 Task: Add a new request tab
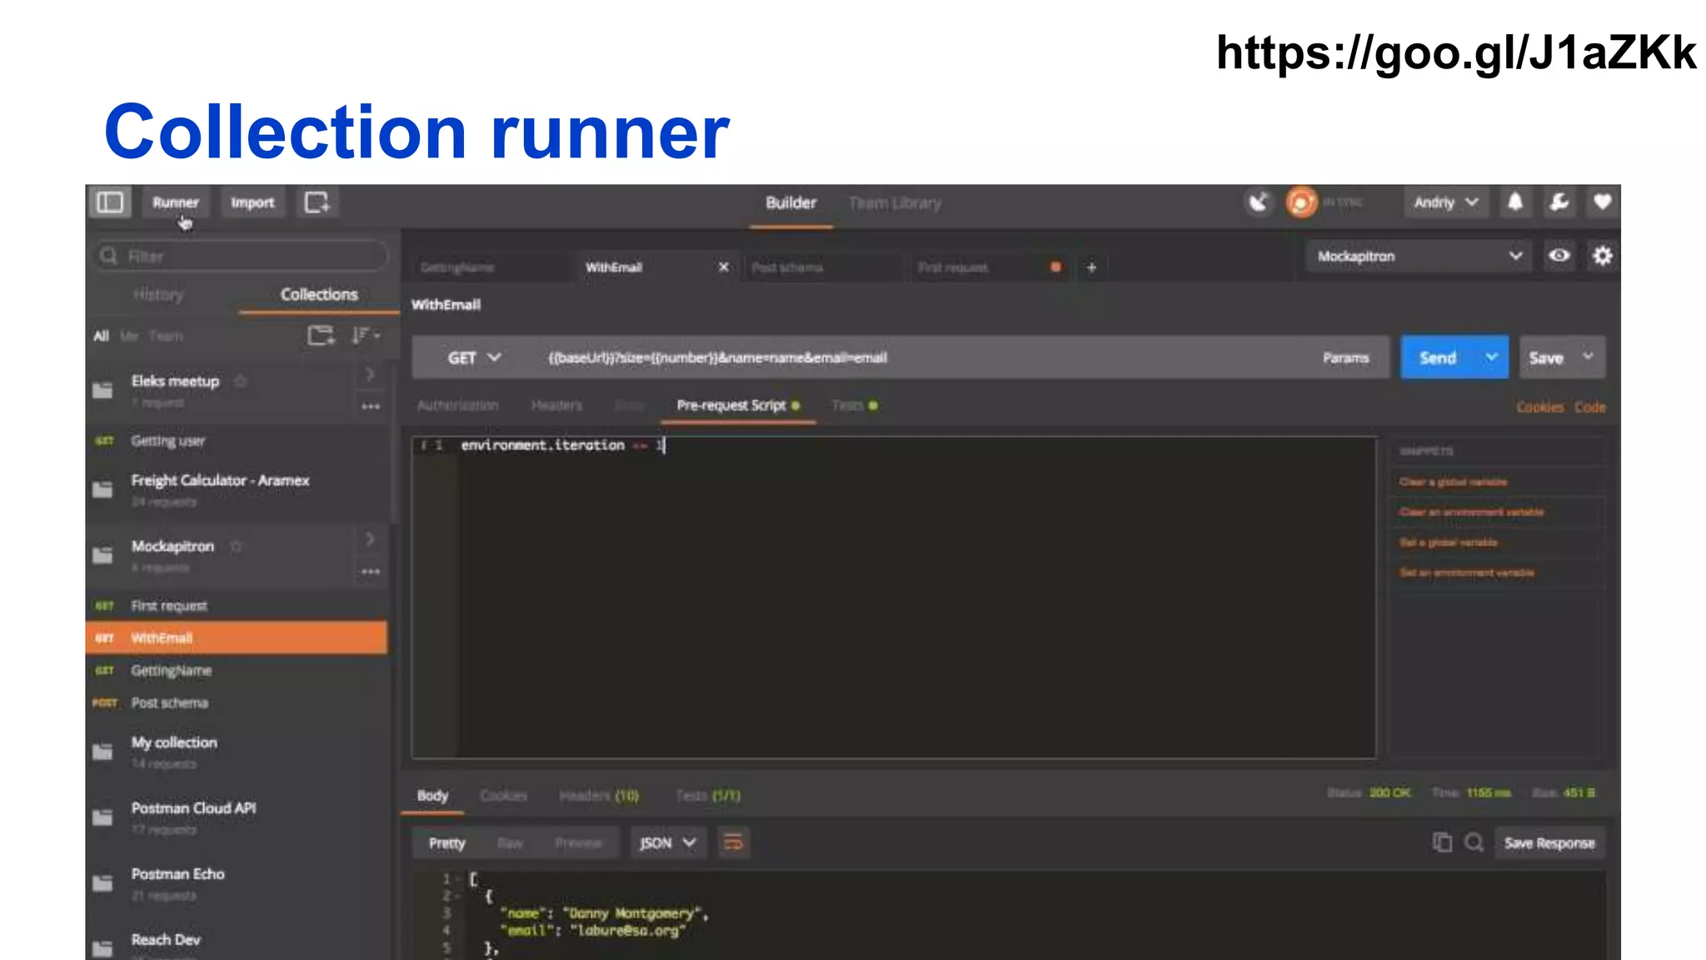point(1091,267)
